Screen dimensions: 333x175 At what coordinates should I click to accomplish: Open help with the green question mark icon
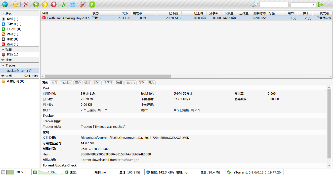[92, 4]
